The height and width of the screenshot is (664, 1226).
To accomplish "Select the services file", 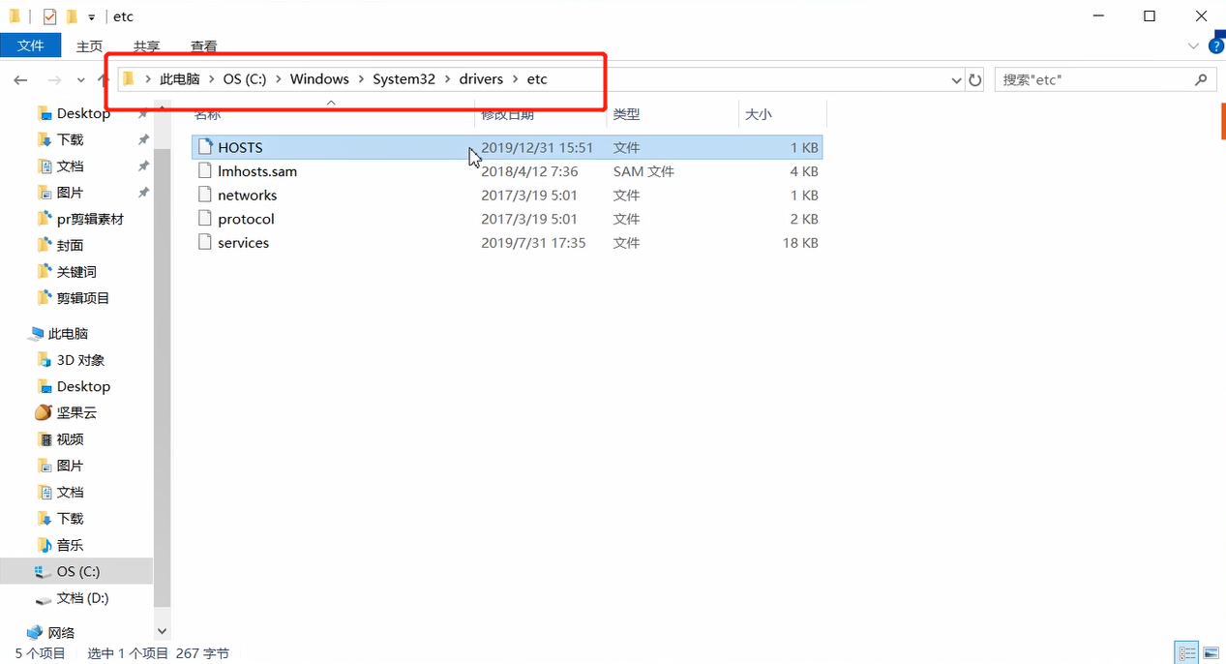I will [x=507, y=243].
